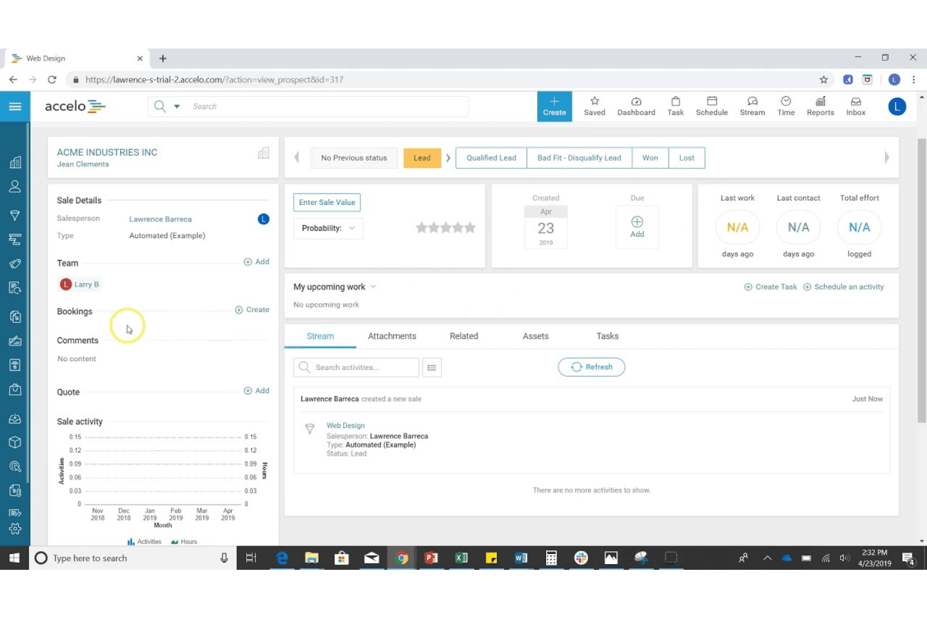This screenshot has width=927, height=618.
Task: Mark sale as Lost
Action: (686, 158)
